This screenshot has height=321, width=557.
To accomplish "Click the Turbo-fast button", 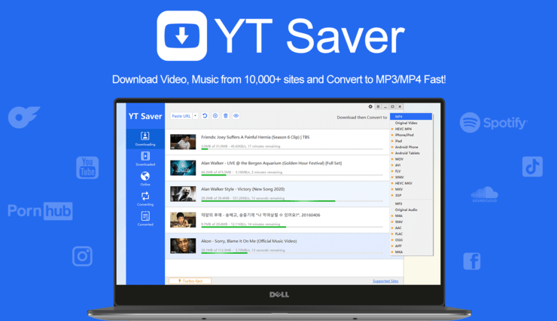I will click(190, 281).
